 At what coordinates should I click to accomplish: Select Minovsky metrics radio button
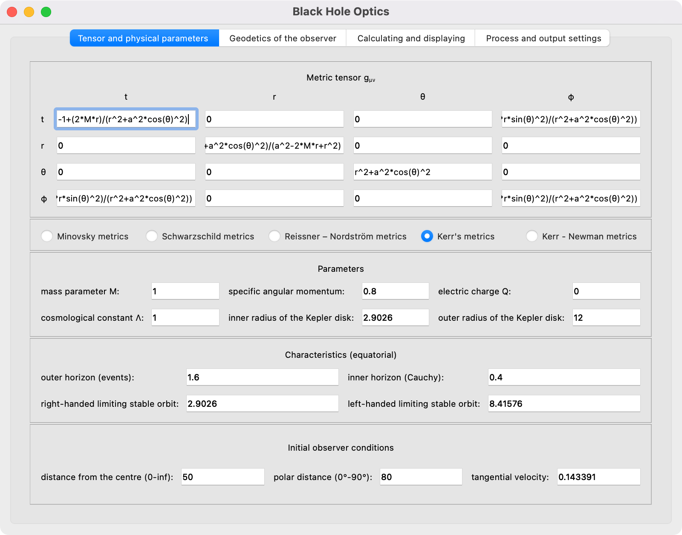(47, 236)
